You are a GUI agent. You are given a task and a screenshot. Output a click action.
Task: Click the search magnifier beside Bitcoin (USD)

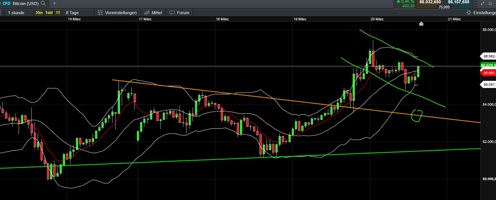43,3
